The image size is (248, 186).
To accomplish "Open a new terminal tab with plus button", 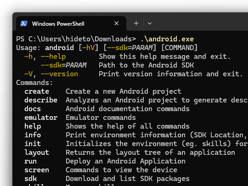I will pyautogui.click(x=136, y=23).
